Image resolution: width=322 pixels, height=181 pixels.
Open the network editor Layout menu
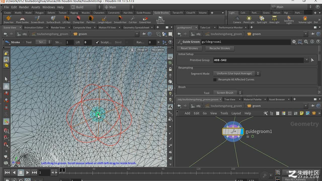236,113
